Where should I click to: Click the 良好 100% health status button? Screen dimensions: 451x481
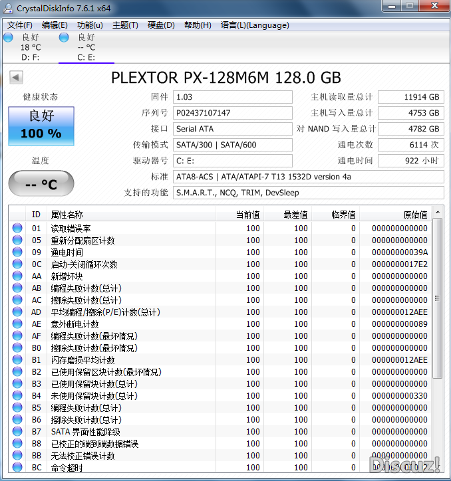[x=41, y=125]
